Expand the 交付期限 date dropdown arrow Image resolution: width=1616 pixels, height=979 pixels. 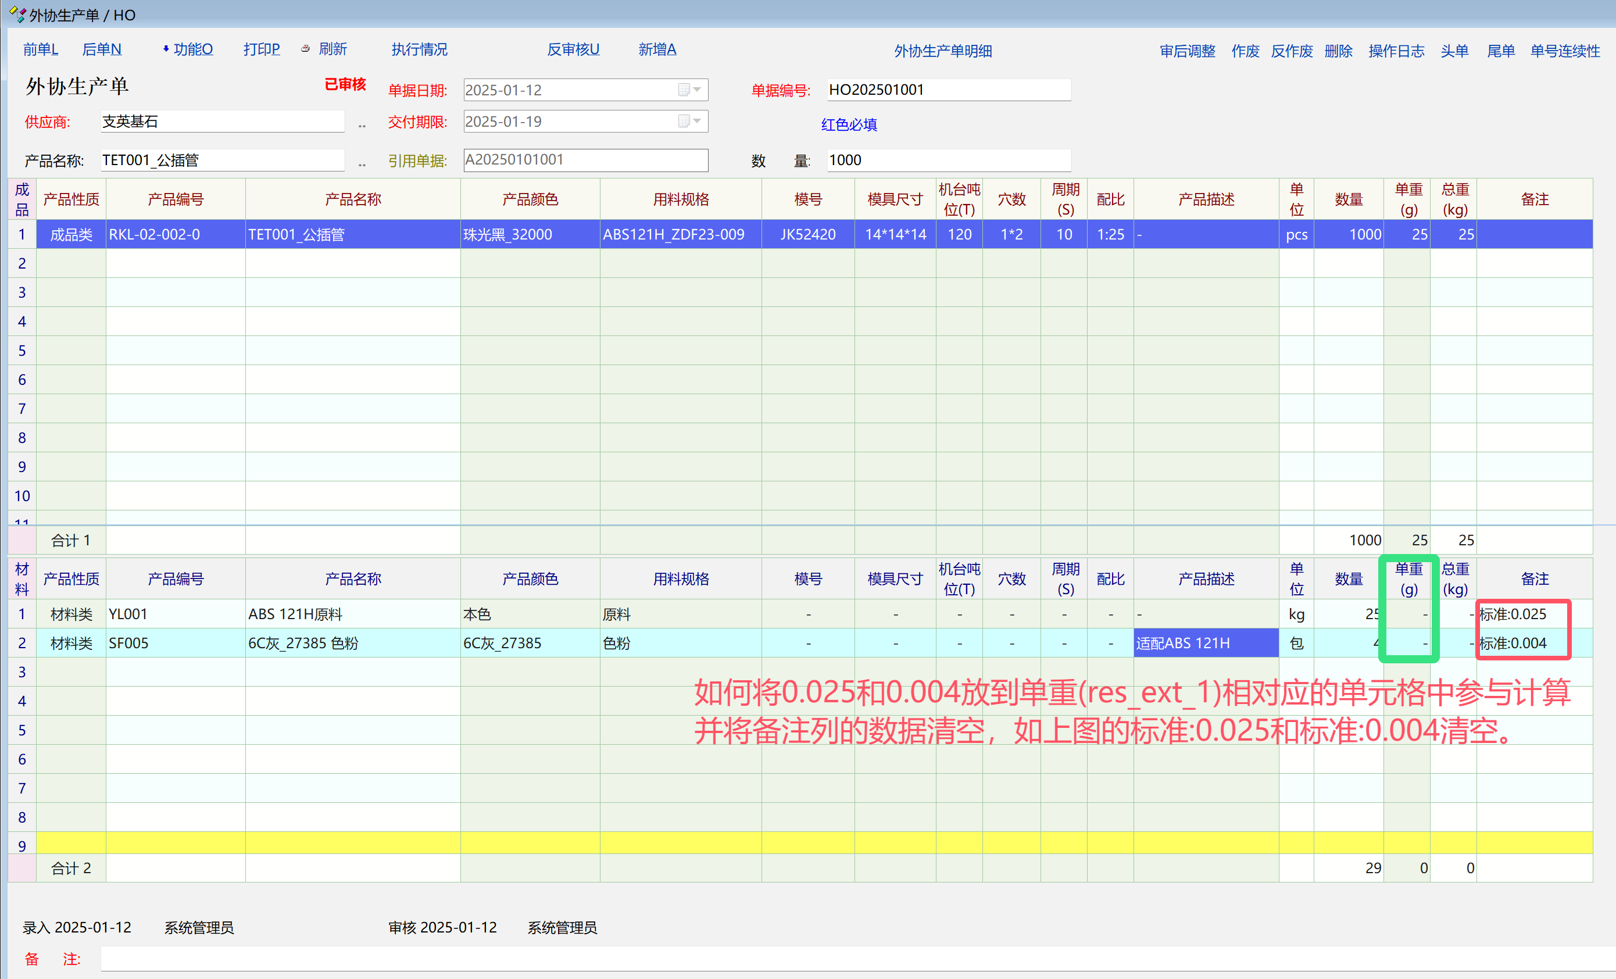pos(698,122)
